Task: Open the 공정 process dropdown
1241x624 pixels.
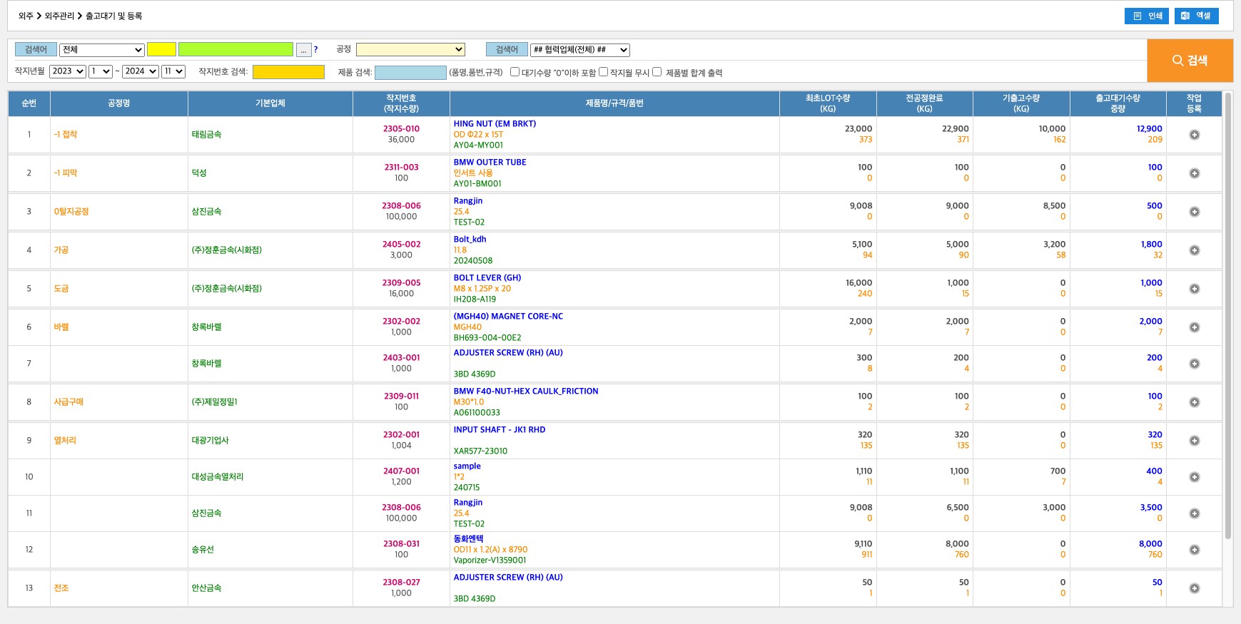Action: (x=410, y=50)
